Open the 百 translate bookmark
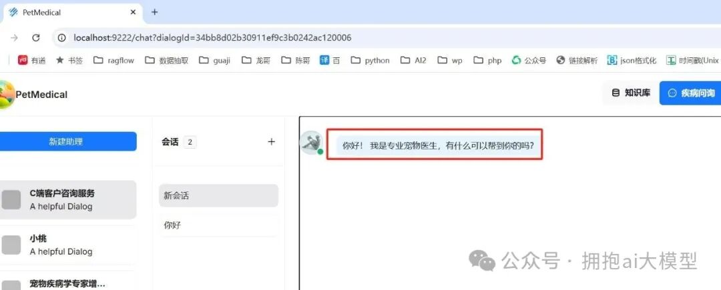 tap(330, 60)
